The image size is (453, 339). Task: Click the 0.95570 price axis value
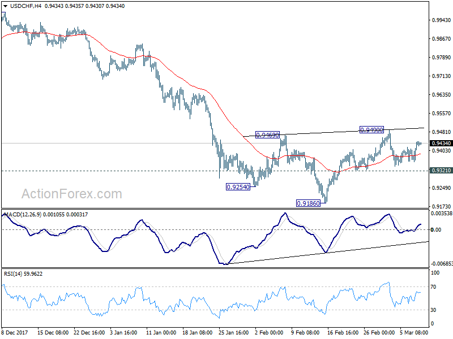(441, 114)
